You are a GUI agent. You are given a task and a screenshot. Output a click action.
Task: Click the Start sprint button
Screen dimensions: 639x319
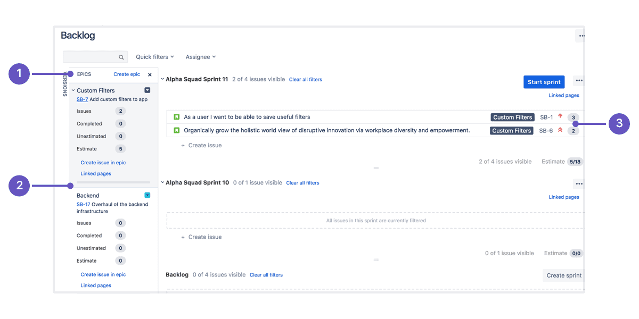(544, 81)
